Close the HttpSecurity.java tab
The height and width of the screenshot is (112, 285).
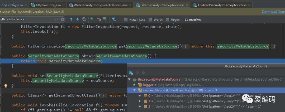[x=63, y=5]
